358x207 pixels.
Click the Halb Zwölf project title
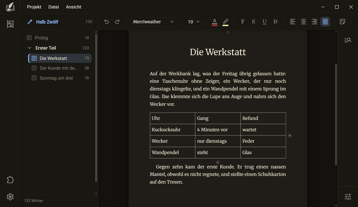click(47, 22)
